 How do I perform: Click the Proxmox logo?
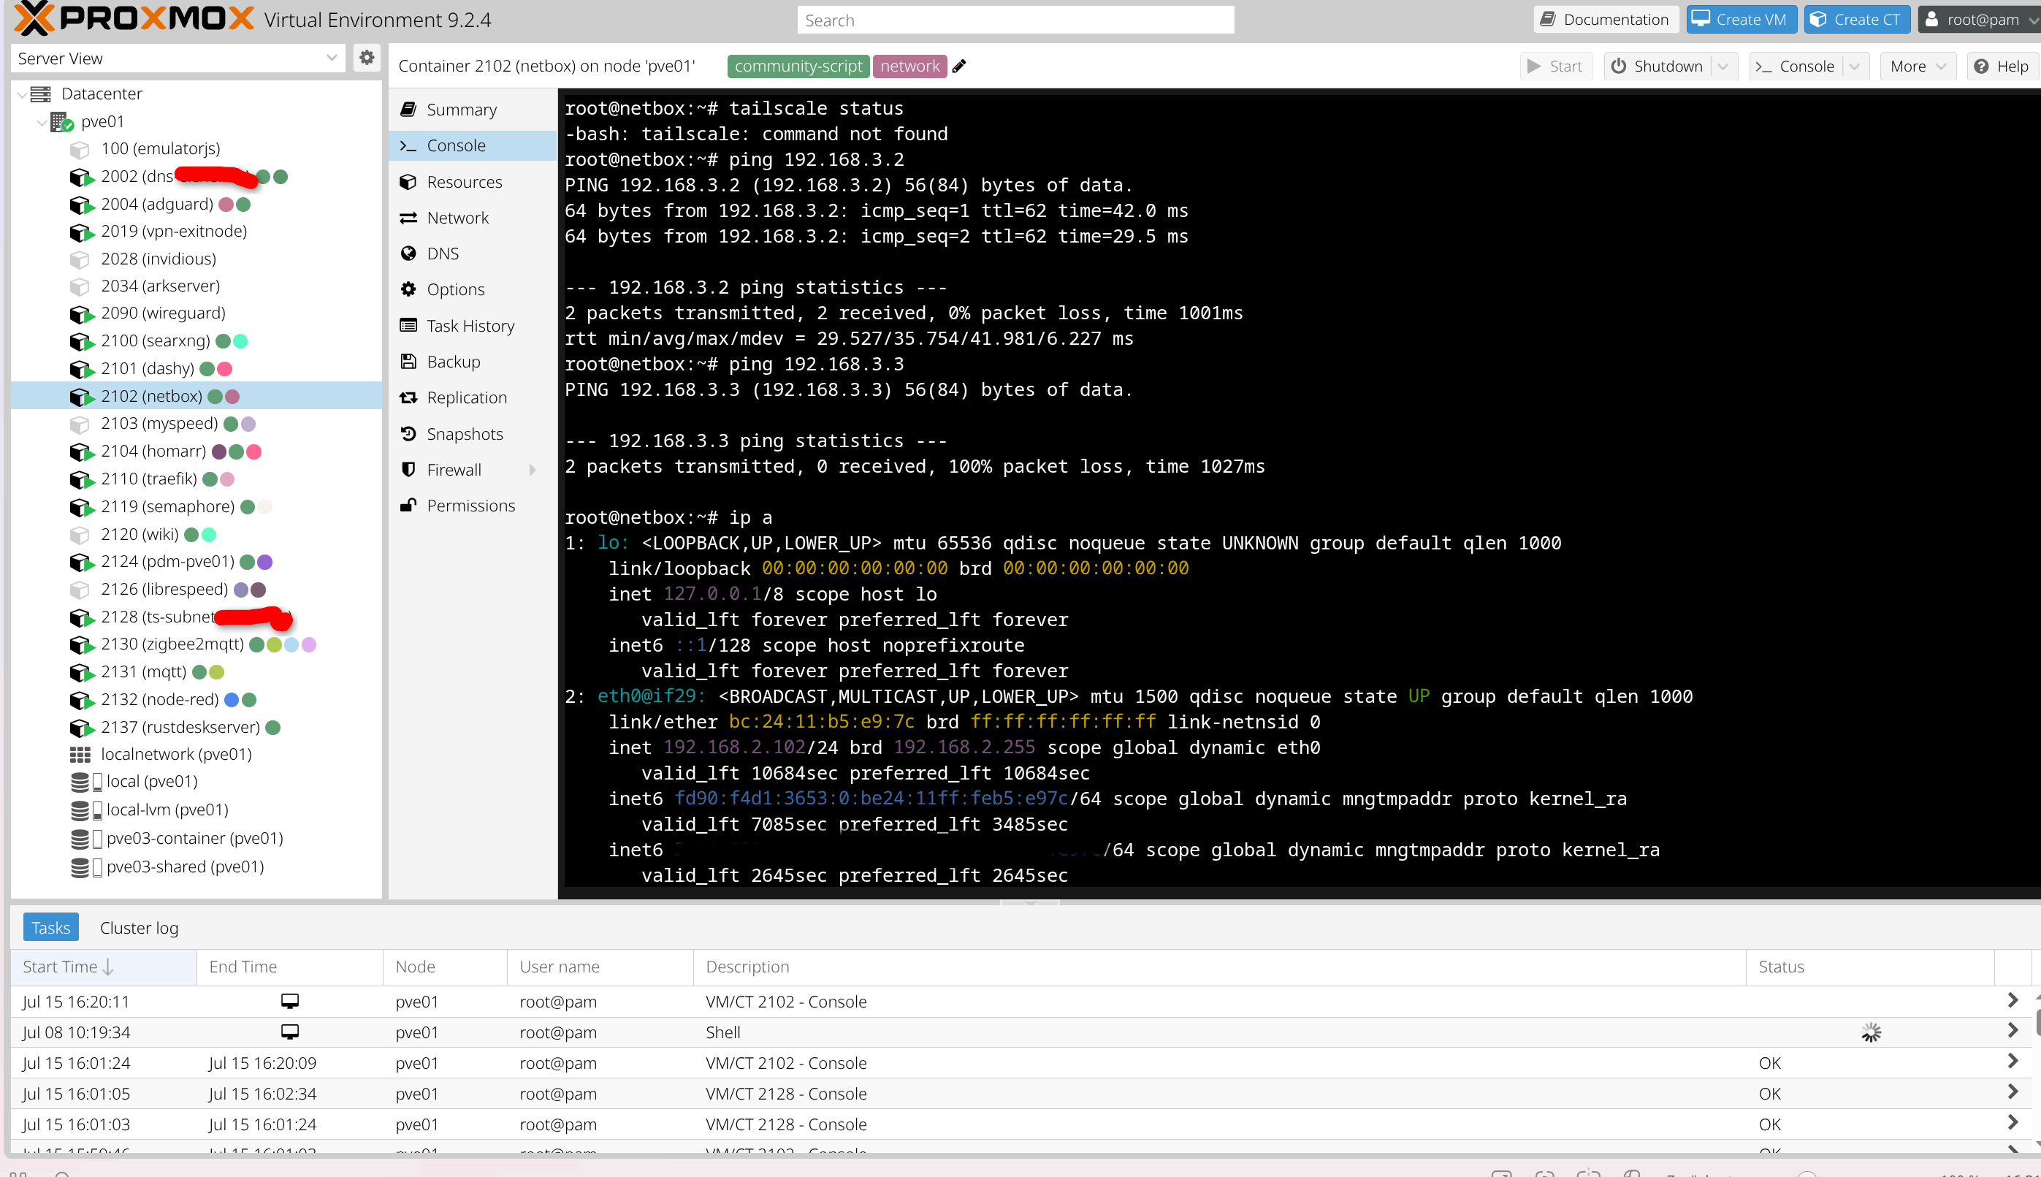[x=134, y=18]
